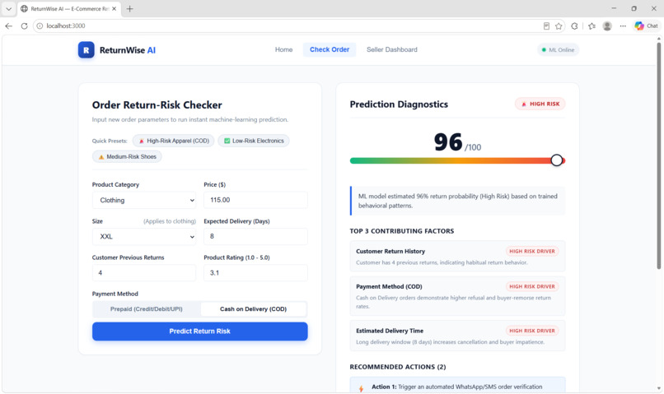Click the HIGH RISK badge

pyautogui.click(x=540, y=104)
